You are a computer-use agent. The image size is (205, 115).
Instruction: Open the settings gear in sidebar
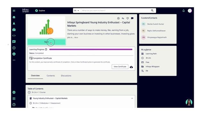point(14,92)
